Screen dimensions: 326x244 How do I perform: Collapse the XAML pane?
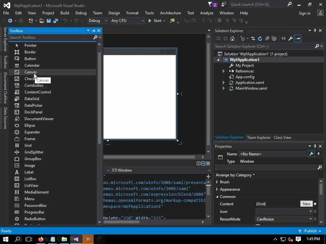tap(208, 164)
